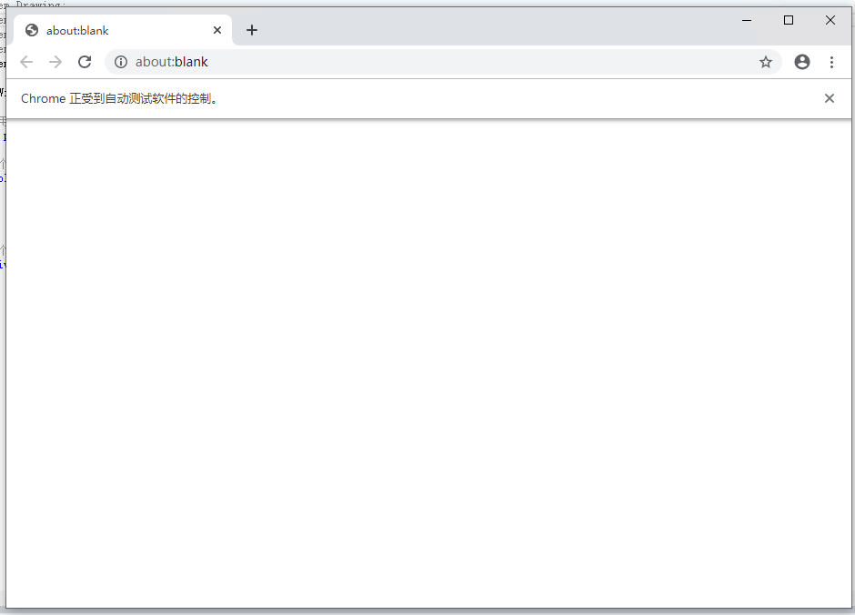
Task: Open the profile switcher panel
Action: click(x=802, y=62)
